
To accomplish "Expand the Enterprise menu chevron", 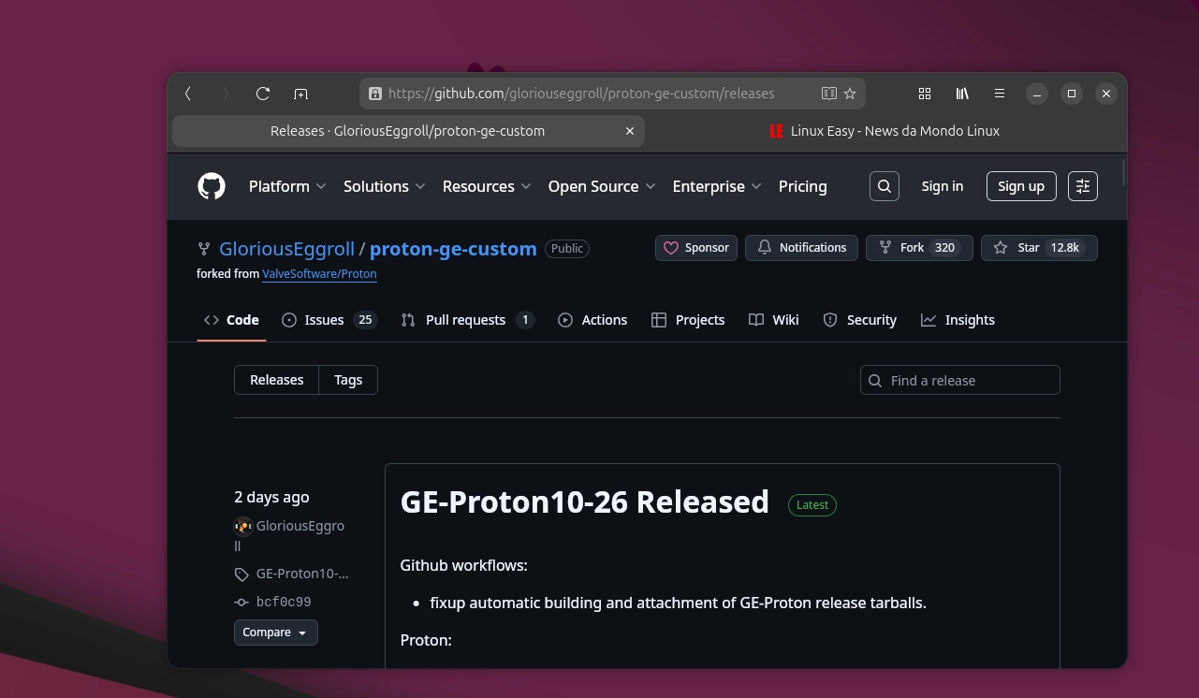I will pyautogui.click(x=757, y=186).
